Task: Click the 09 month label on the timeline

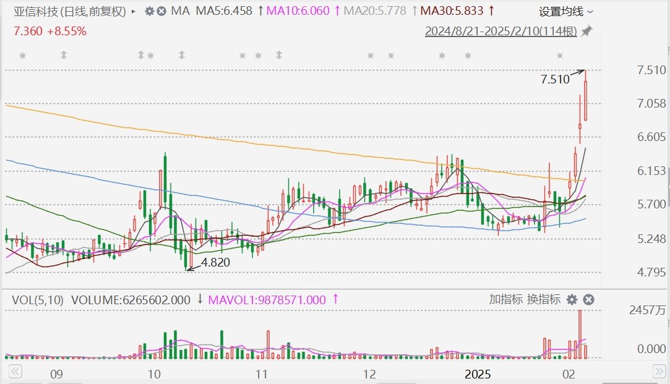Action: (56, 375)
